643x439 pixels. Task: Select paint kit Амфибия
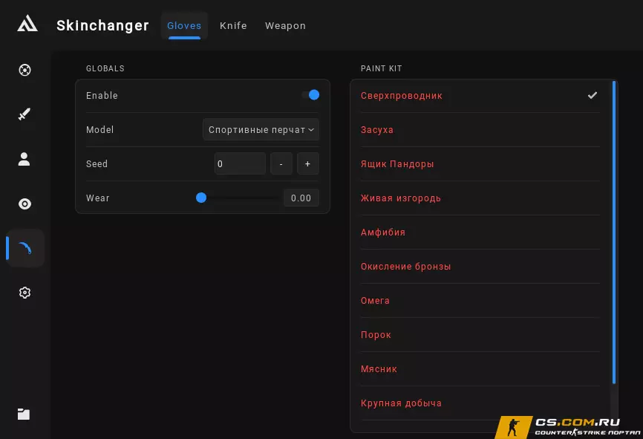coord(480,232)
